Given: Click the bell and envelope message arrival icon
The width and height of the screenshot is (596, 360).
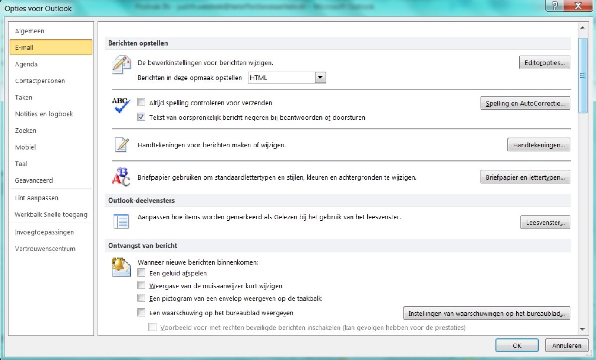Looking at the screenshot, I should (121, 267).
